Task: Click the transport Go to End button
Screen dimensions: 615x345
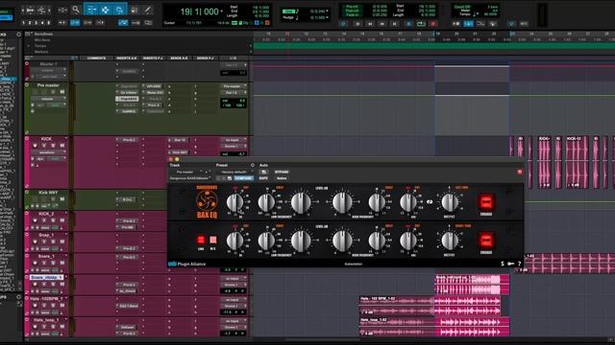Action: point(395,24)
